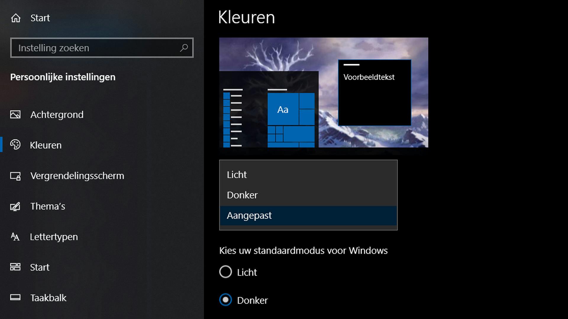Click the search magnifier in Instelling zoeken
The width and height of the screenshot is (568, 319).
pos(185,48)
